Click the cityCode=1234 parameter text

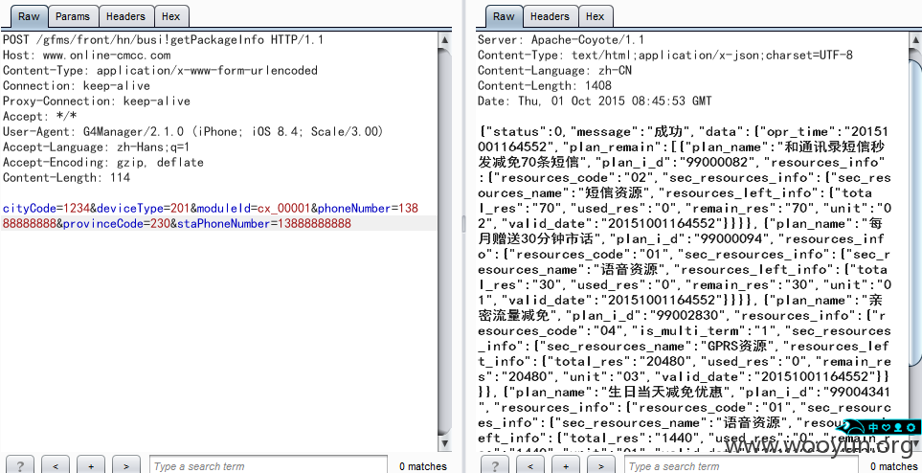[47, 209]
